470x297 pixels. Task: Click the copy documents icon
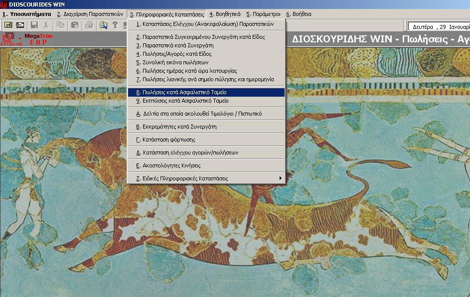60,25
